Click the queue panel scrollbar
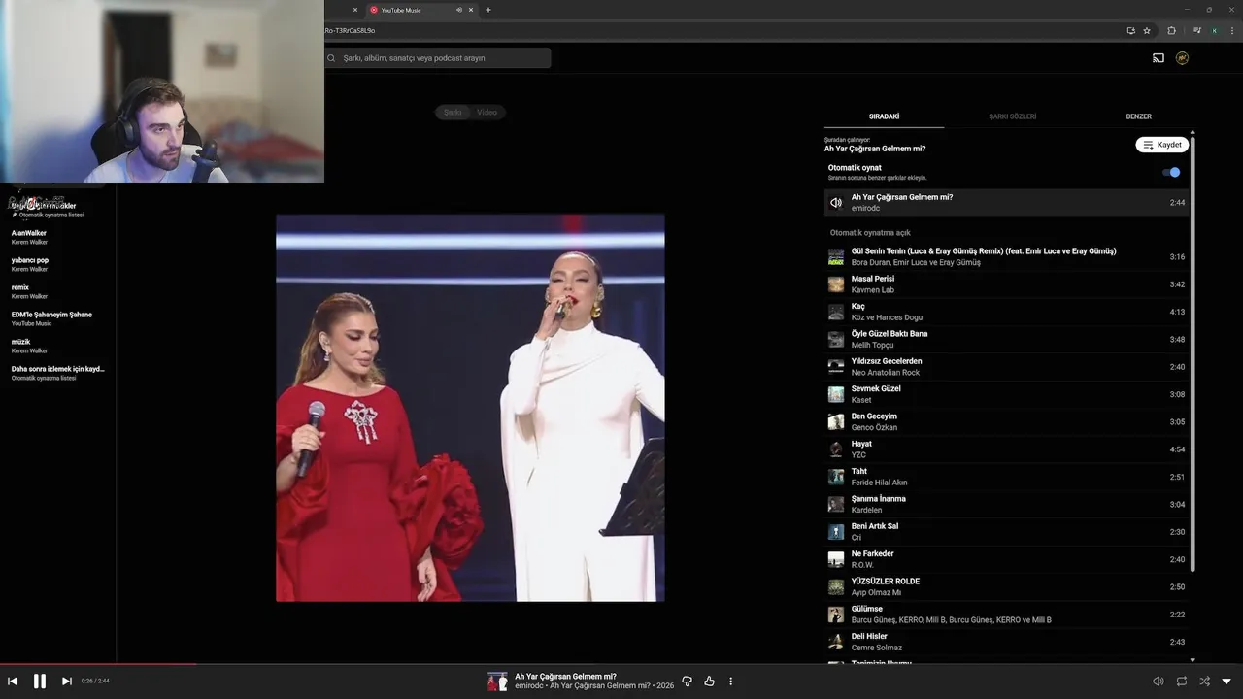The height and width of the screenshot is (699, 1243). (x=1193, y=354)
